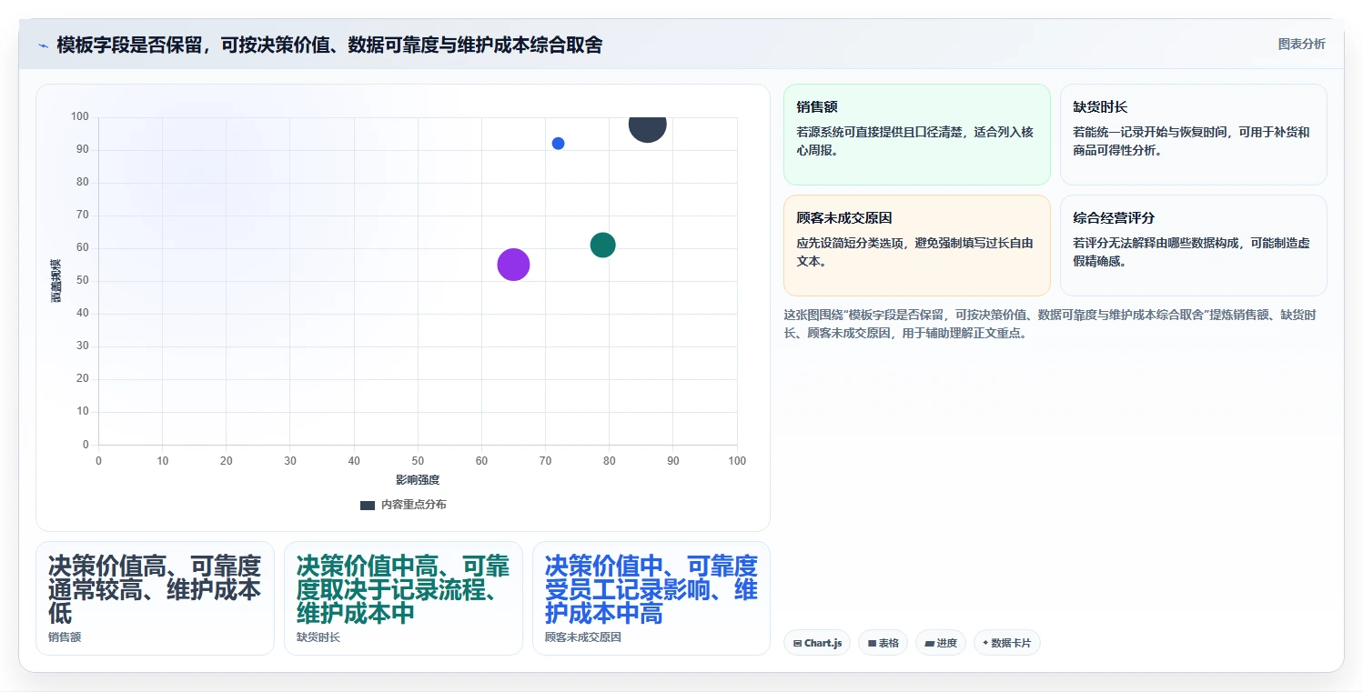Image resolution: width=1363 pixels, height=692 pixels.
Task: Click the 销售额 metric card below chart
Action: (x=155, y=598)
